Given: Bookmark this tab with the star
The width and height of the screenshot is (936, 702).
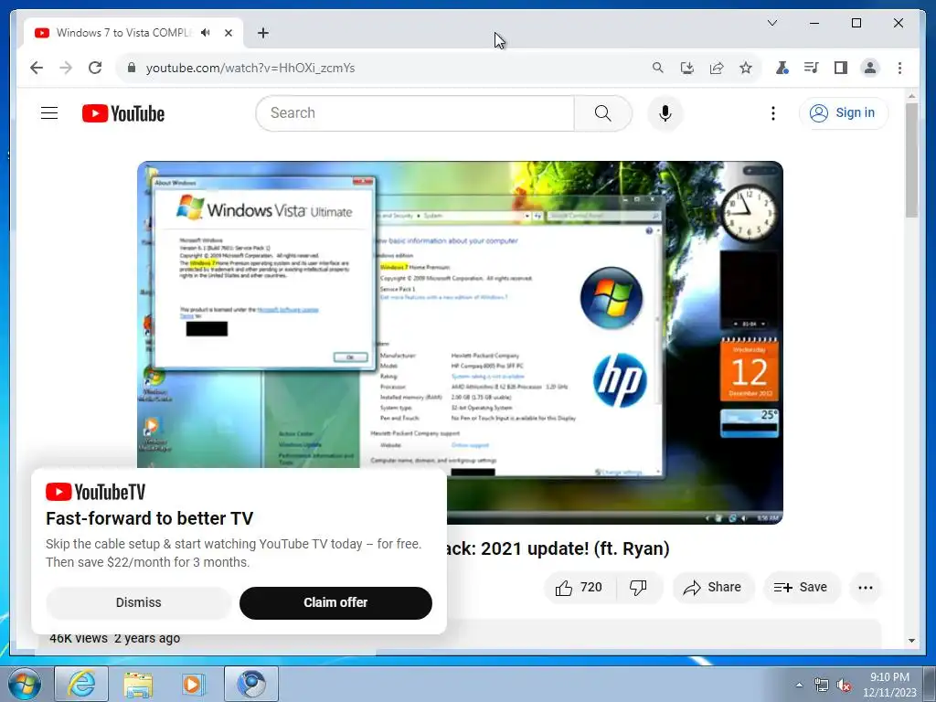Looking at the screenshot, I should pyautogui.click(x=746, y=68).
